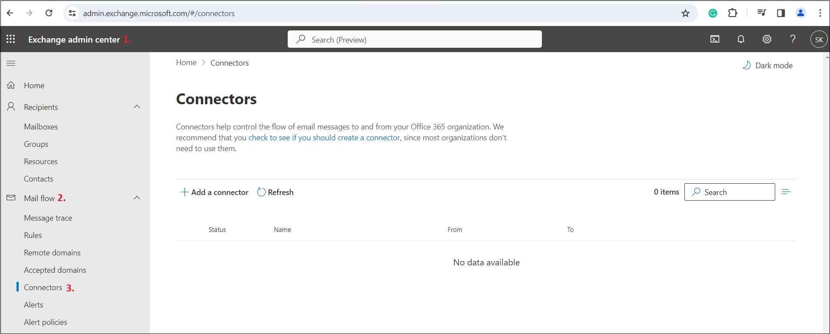This screenshot has height=334, width=830.
Task: Click Add a connector button
Action: [x=215, y=192]
